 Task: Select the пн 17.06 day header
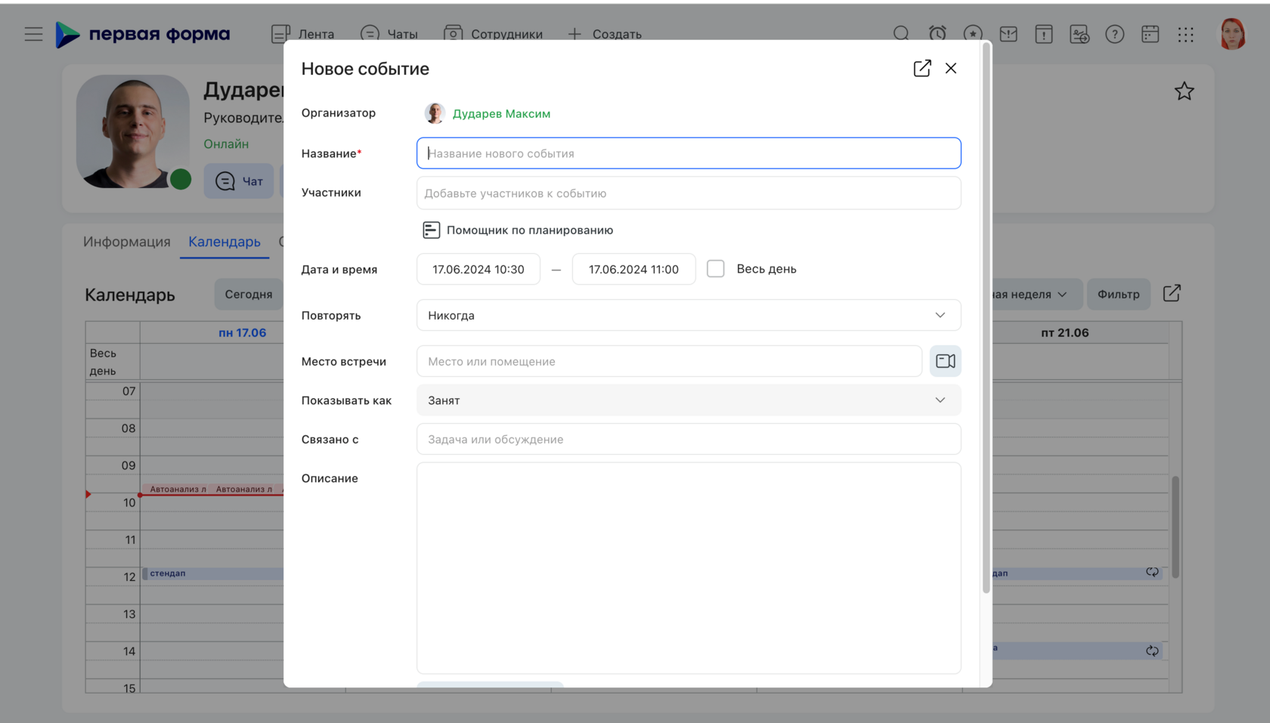[242, 332]
